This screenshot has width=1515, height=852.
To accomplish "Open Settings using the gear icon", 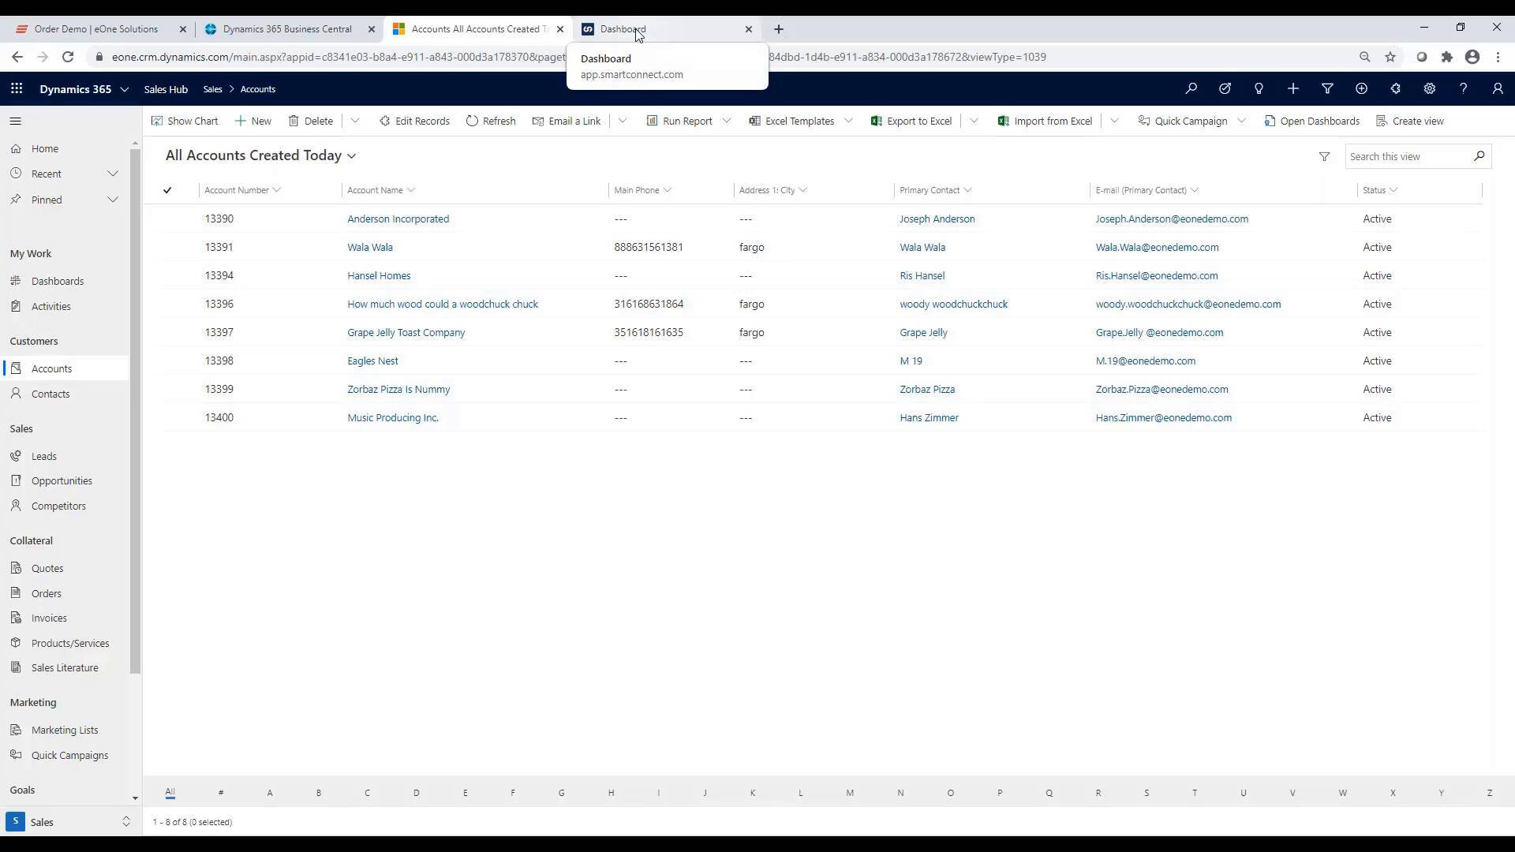I will coord(1430,88).
